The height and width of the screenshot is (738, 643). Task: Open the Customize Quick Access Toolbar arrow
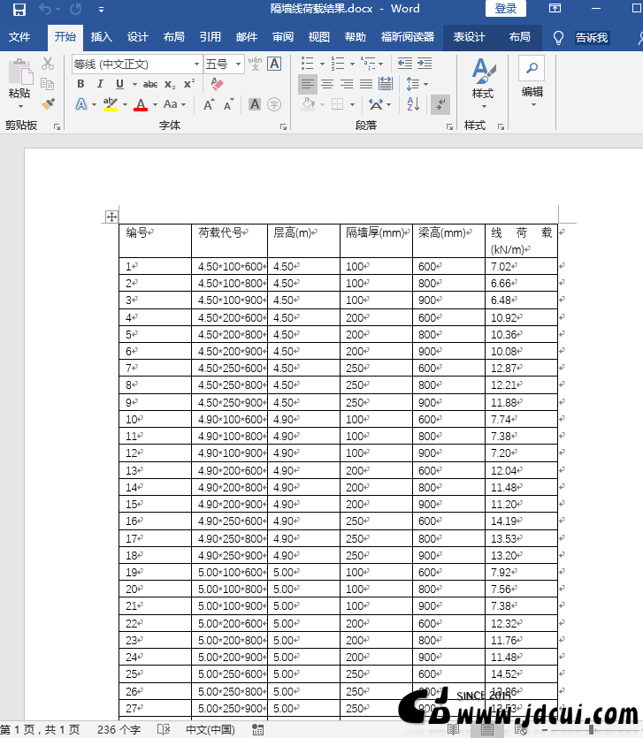point(102,10)
